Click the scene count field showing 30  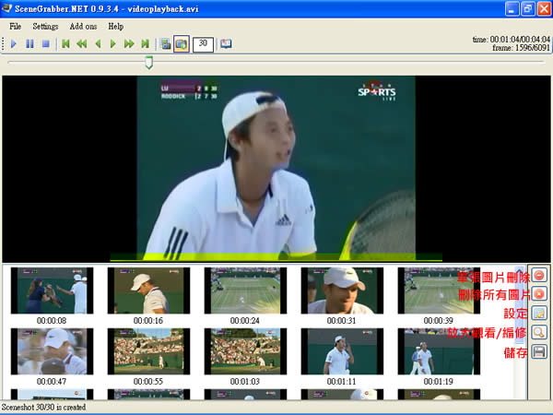tap(202, 43)
